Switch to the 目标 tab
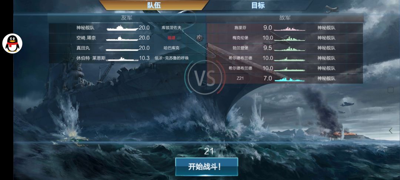400x180 pixels. click(x=258, y=5)
